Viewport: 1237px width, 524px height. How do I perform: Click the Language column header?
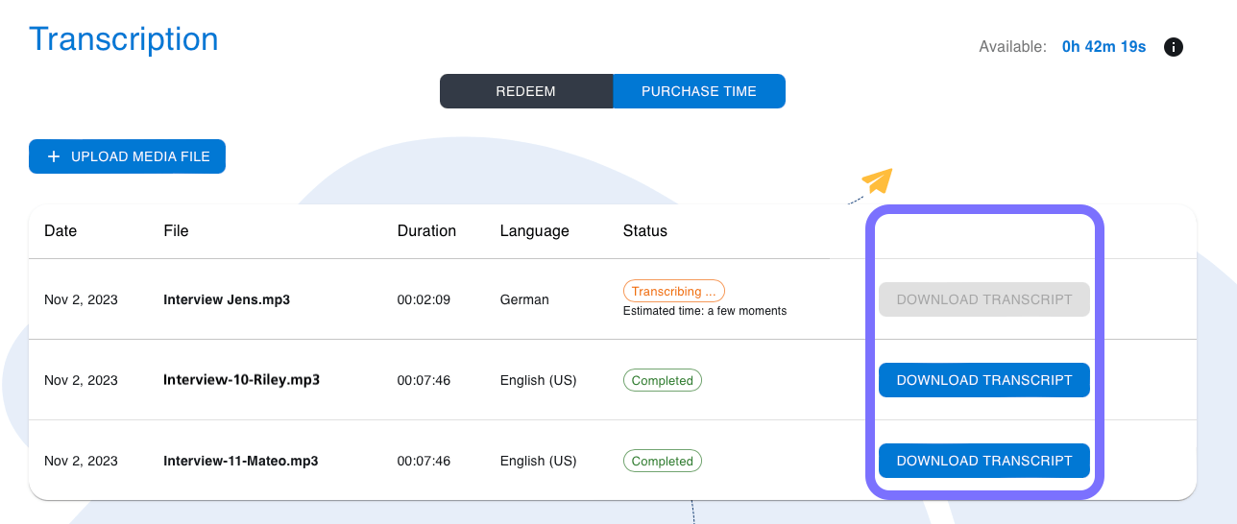[535, 230]
